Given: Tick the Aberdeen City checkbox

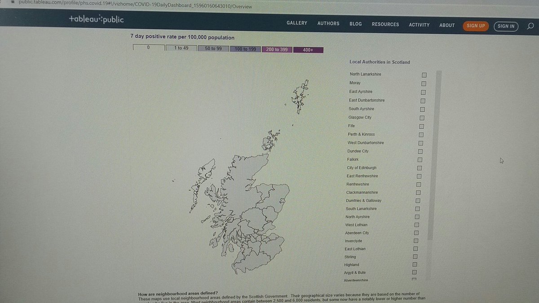Looking at the screenshot, I should (x=416, y=233).
